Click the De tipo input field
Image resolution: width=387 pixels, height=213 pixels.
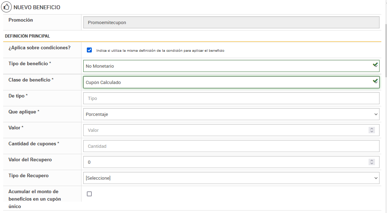(231, 98)
